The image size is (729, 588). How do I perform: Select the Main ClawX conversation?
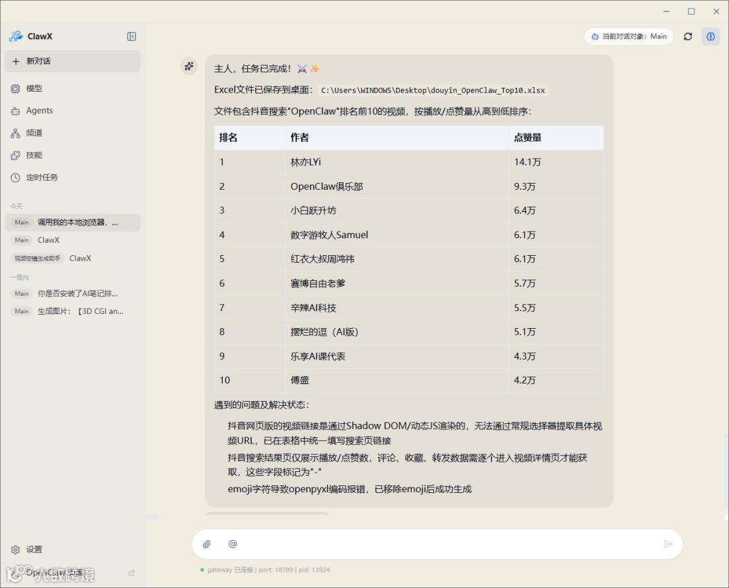coord(72,240)
